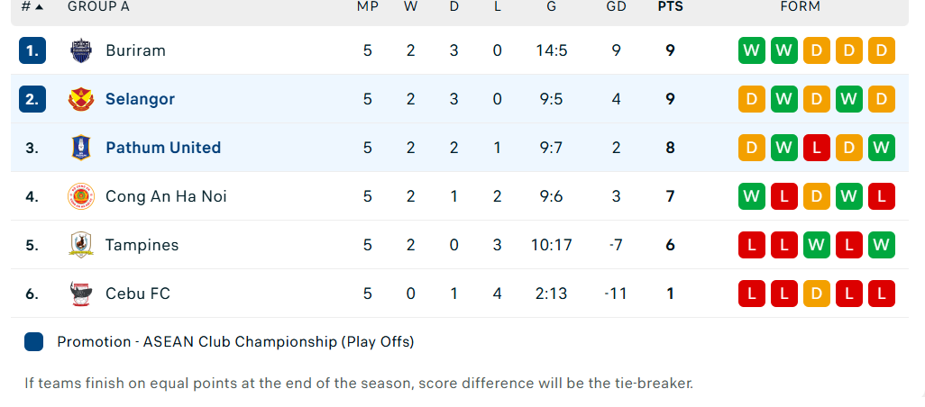Click Buriram's most recent W form badge
Viewport: 925px width, 407px height.
point(751,50)
